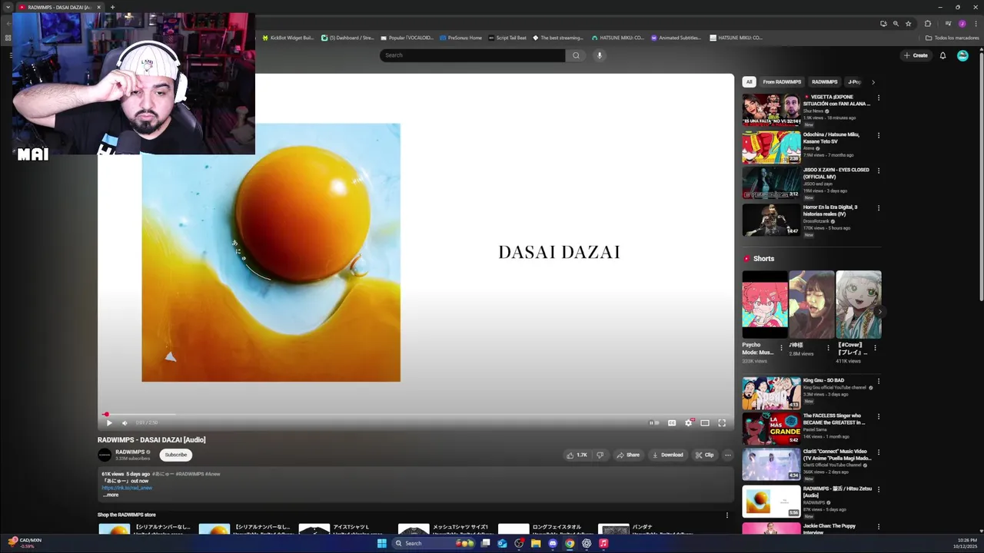This screenshot has width=984, height=553.
Task: Open options for King Gnu - SO BAD
Action: point(879,381)
